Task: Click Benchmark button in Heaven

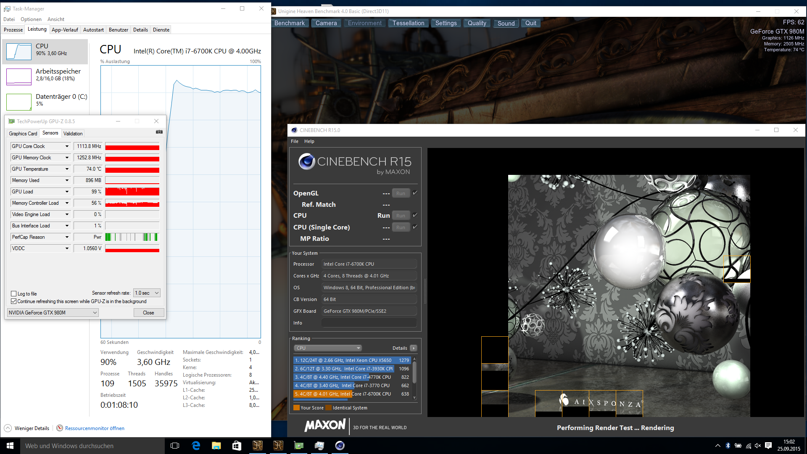Action: coord(289,23)
